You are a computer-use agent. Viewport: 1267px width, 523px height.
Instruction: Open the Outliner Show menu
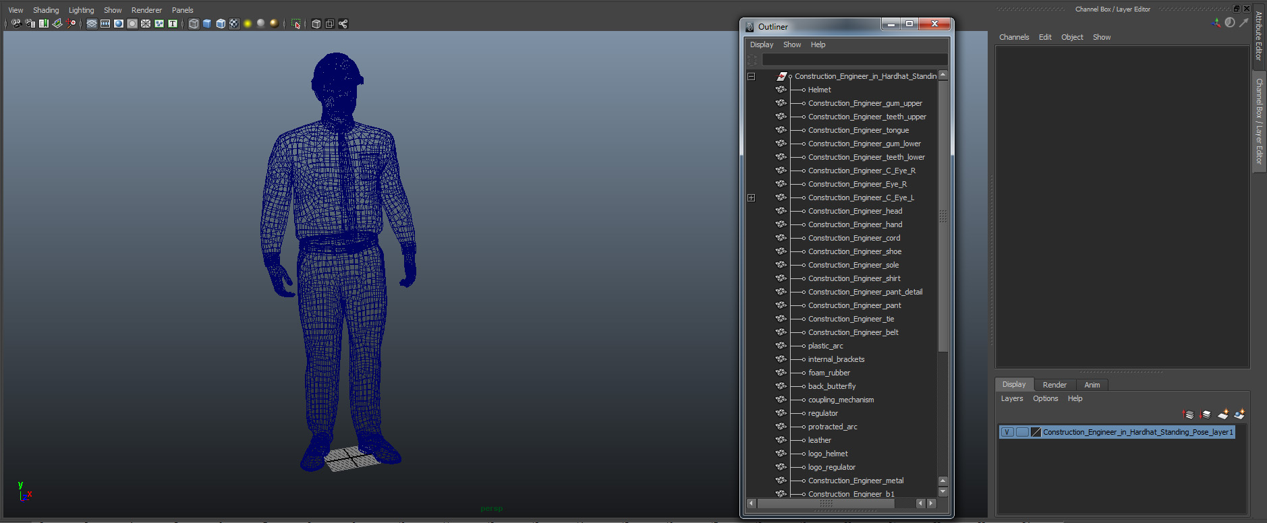pos(792,44)
